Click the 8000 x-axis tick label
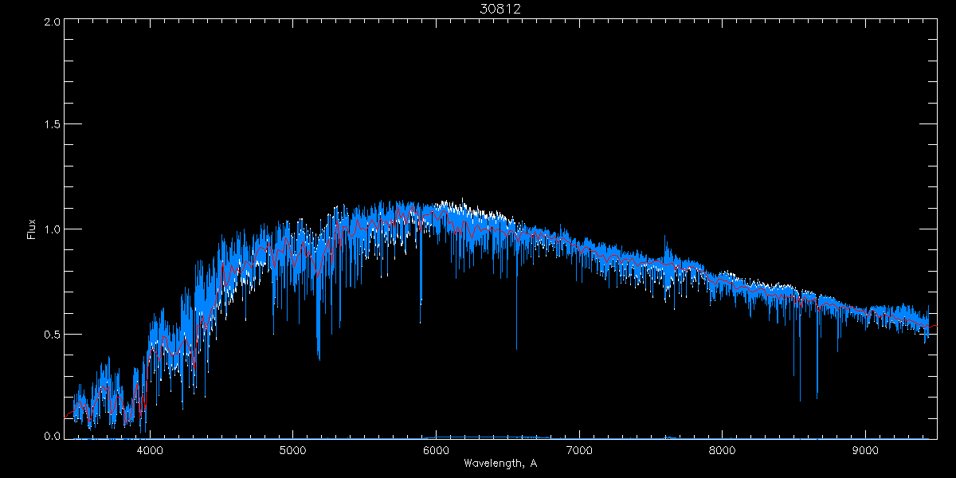The height and width of the screenshot is (478, 956). coord(723,449)
